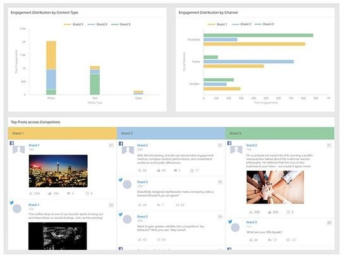
Task: Click retweet icon on Brand 2 dashboards tweet
Action: coord(178,205)
